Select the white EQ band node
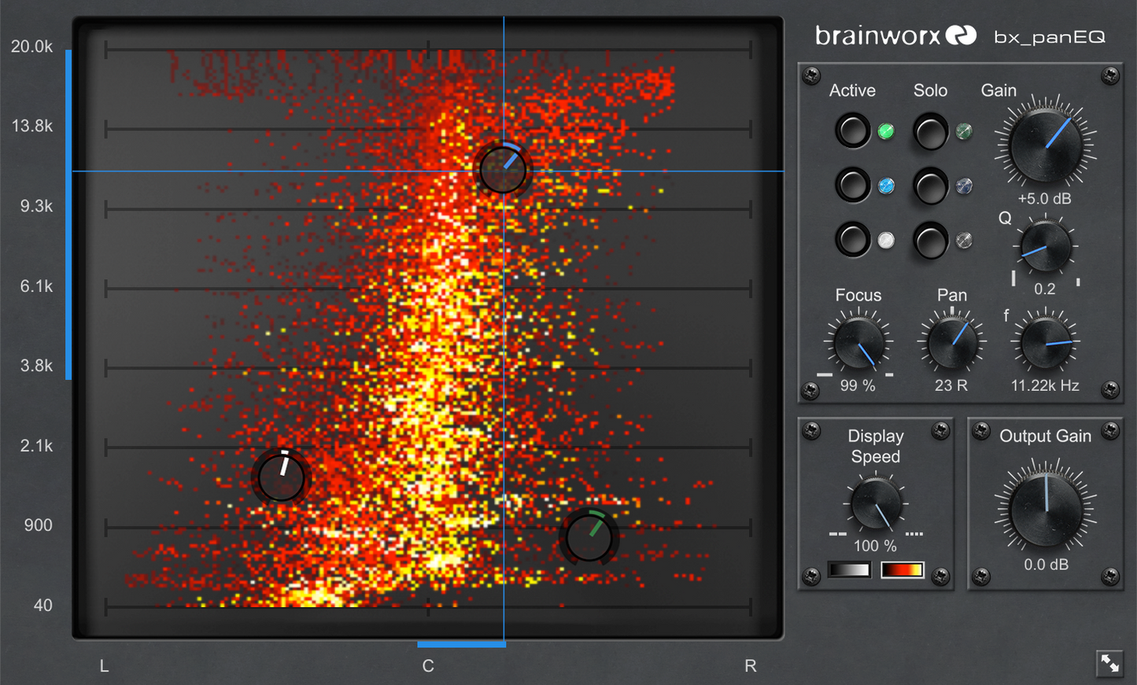 281,477
